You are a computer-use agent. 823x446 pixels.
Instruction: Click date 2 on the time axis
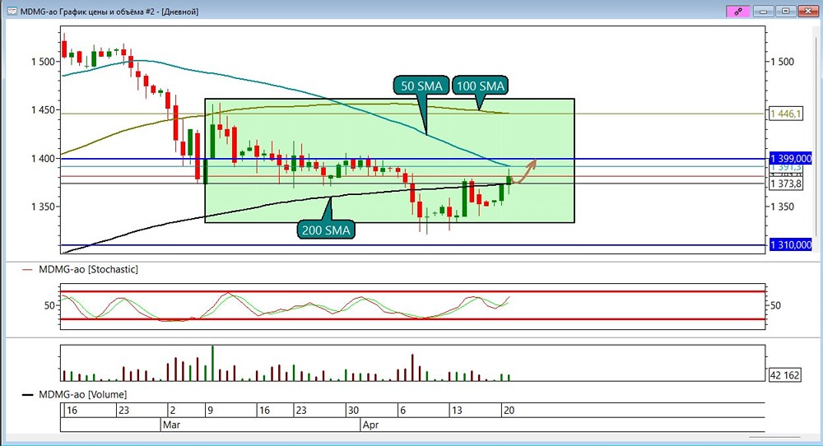173,410
